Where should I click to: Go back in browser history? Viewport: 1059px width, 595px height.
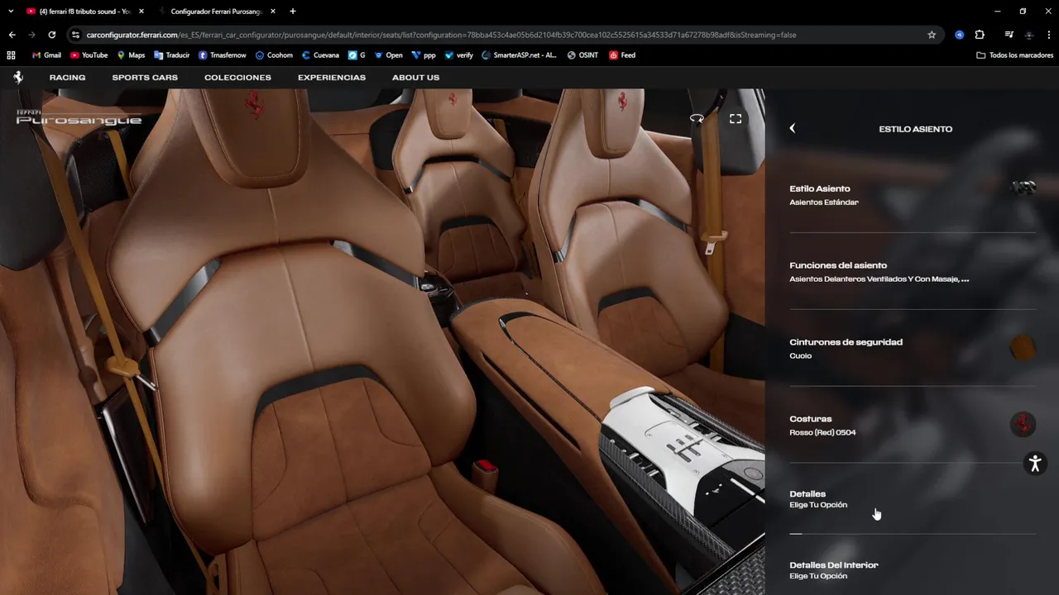pyautogui.click(x=12, y=35)
